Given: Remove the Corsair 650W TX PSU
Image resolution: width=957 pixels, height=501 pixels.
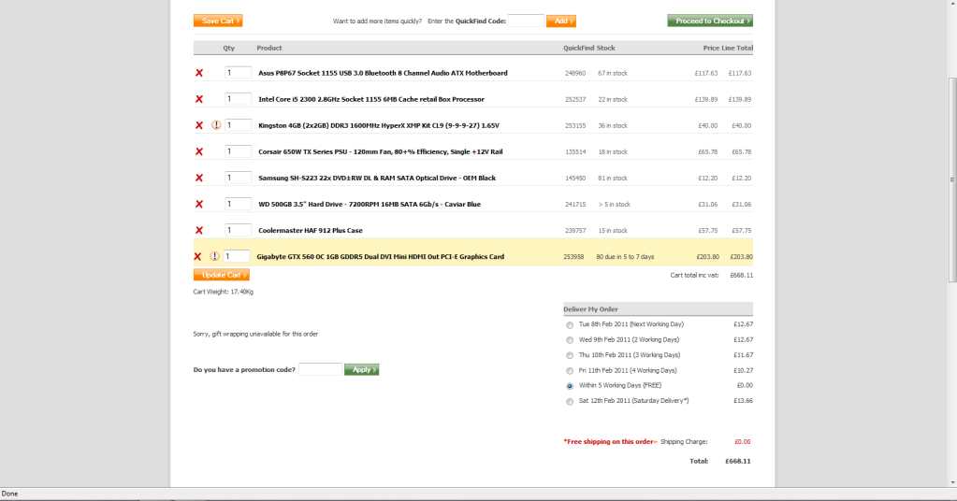Looking at the screenshot, I should [199, 151].
